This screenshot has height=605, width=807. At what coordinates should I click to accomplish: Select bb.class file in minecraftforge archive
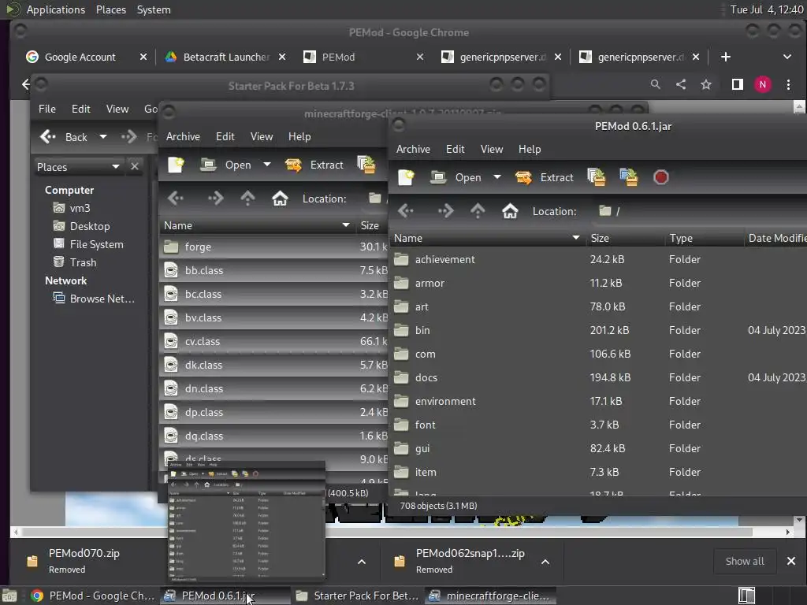point(273,271)
